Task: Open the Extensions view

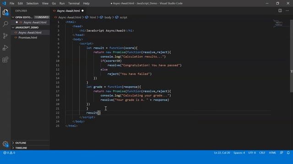Action: coord(5,60)
